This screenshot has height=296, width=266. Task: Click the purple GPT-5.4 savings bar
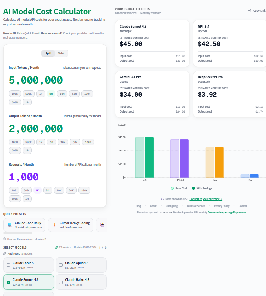[184, 158]
